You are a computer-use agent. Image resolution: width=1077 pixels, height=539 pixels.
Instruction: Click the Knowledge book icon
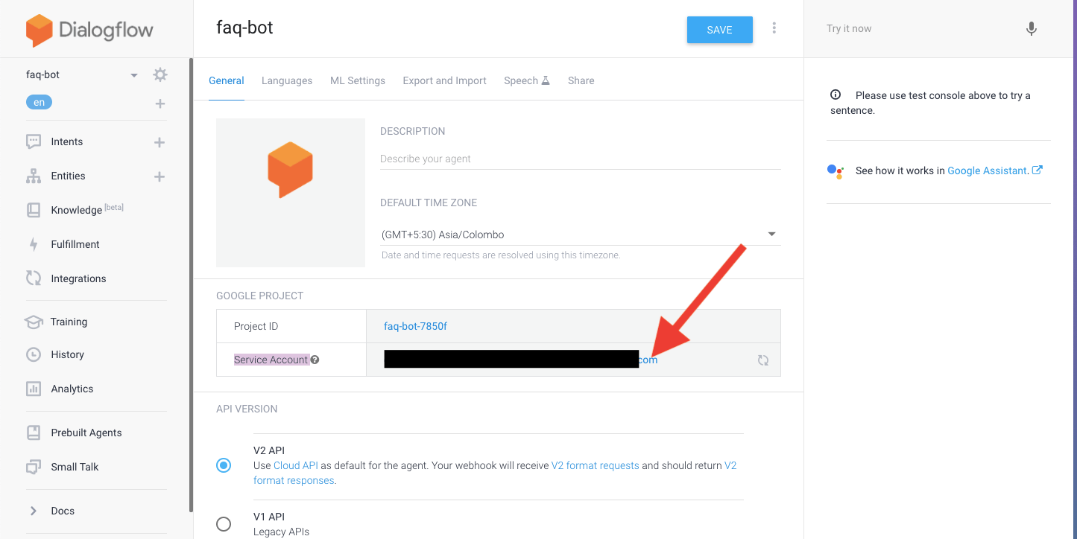pos(34,210)
